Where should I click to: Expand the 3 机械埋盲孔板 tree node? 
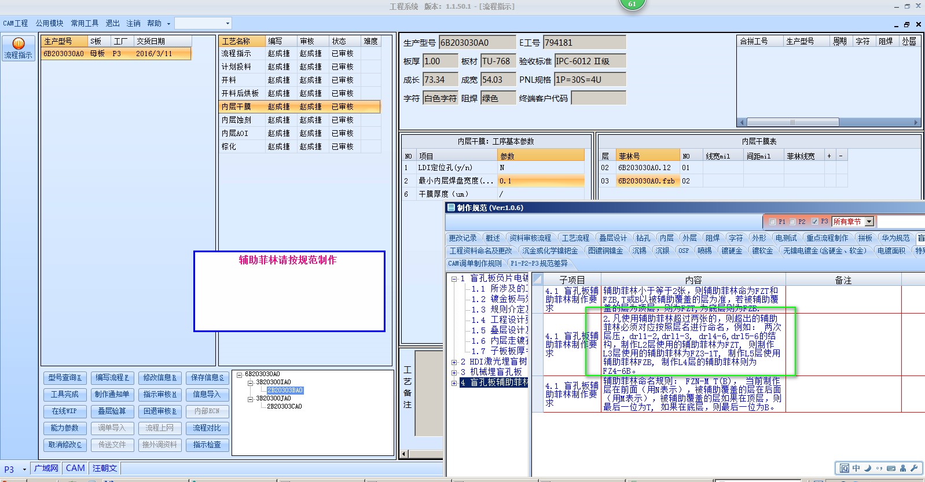tap(454, 372)
